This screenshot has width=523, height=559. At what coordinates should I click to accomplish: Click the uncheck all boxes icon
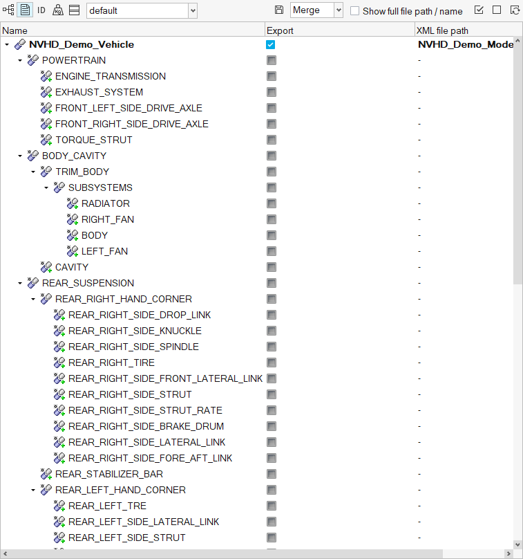click(497, 10)
